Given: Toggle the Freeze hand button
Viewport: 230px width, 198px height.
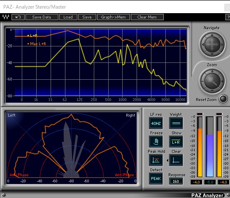Looking at the screenshot, I should (x=156, y=142).
